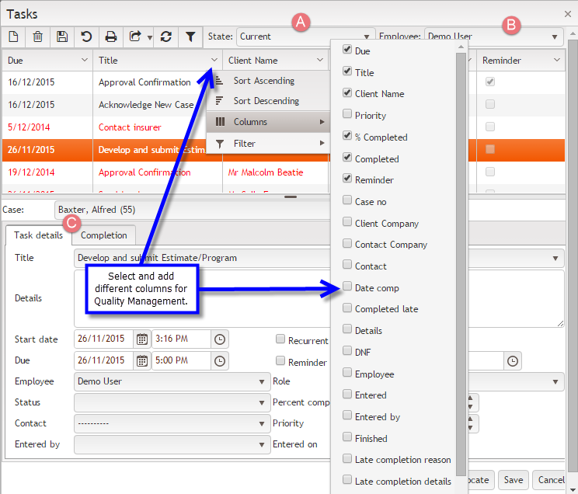Image resolution: width=578 pixels, height=494 pixels.
Task: Open the Start date calendar picker
Action: coord(142,339)
